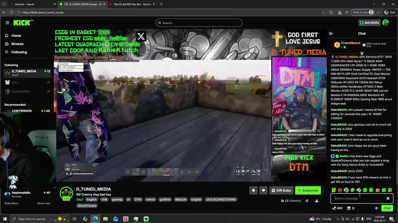
Task: Select the BikeLife tag
Action: click(181, 199)
